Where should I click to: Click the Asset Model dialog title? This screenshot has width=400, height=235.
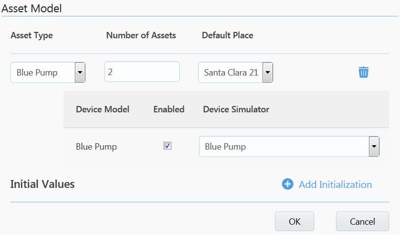coord(32,8)
